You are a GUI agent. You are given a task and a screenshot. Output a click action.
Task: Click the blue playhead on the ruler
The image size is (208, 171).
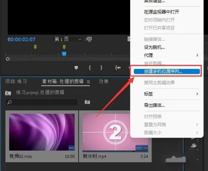pos(64,54)
